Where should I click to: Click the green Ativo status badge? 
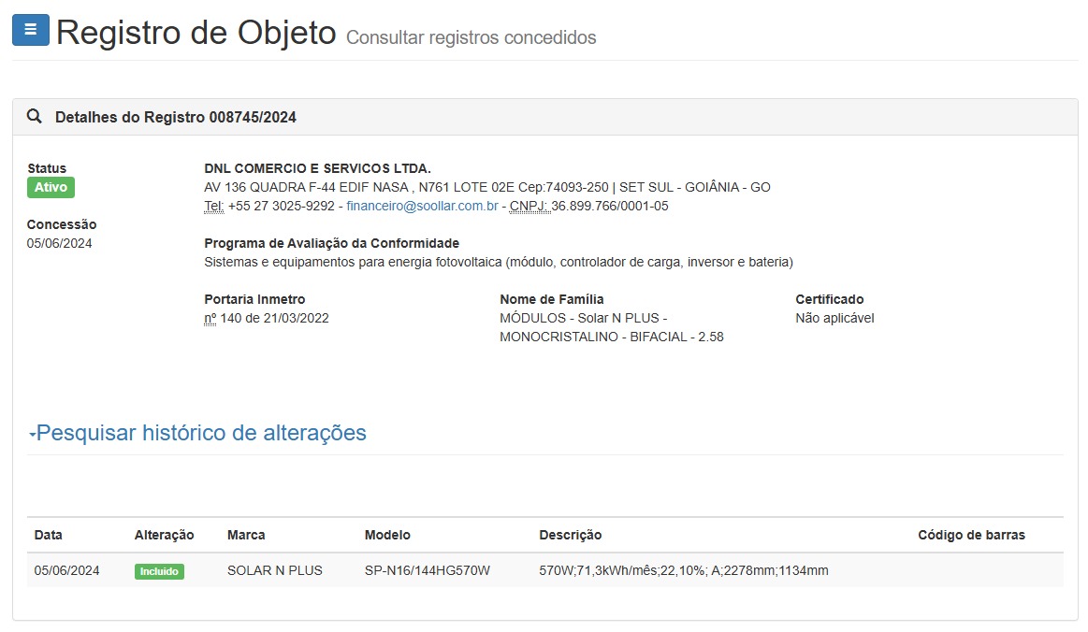[51, 187]
